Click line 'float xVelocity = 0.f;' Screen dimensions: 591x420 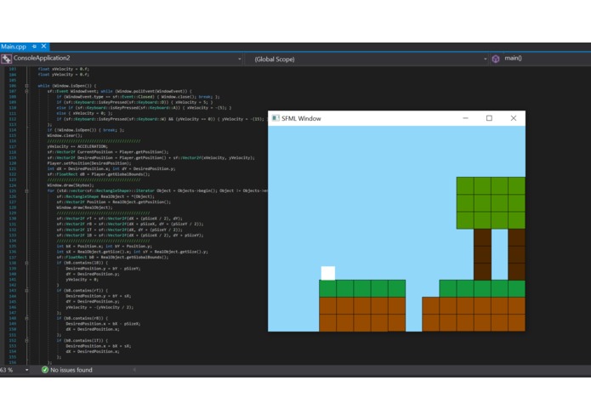(x=63, y=69)
